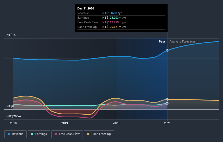Click the Cash From Op label in tooltip
This screenshot has width=223, height=142.
(87, 27)
